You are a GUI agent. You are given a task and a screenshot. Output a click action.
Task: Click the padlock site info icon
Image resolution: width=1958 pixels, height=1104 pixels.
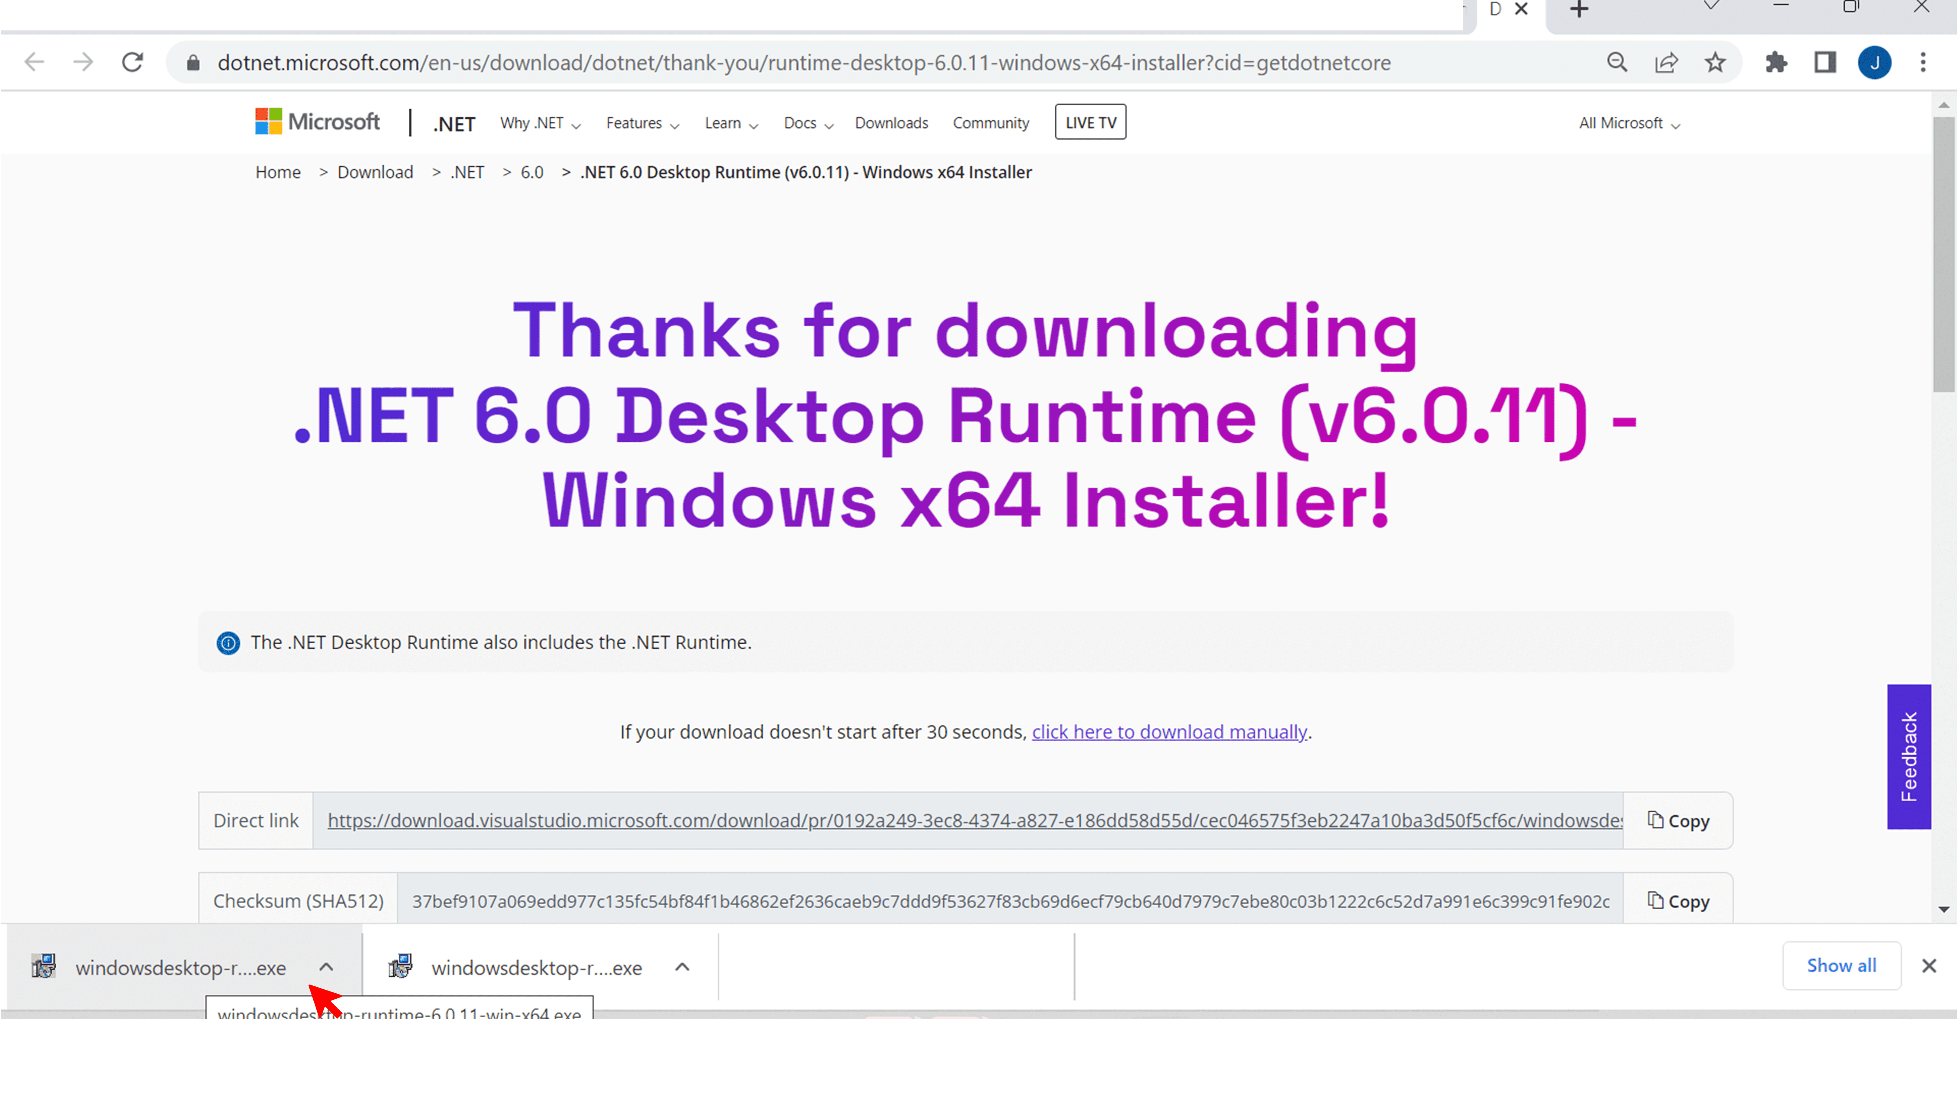[193, 62]
